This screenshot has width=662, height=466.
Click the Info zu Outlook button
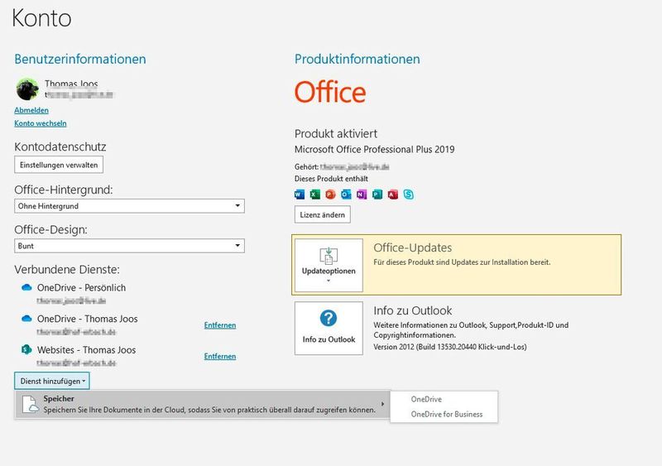pos(329,329)
